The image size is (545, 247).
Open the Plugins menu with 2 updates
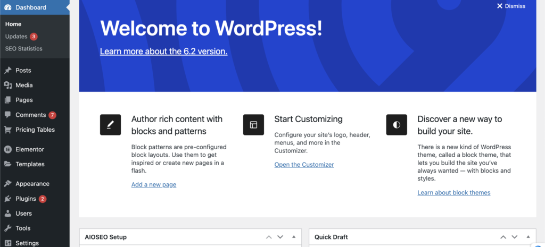[26, 199]
